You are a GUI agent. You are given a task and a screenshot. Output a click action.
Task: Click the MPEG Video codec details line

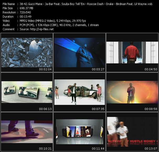tap(53, 21)
